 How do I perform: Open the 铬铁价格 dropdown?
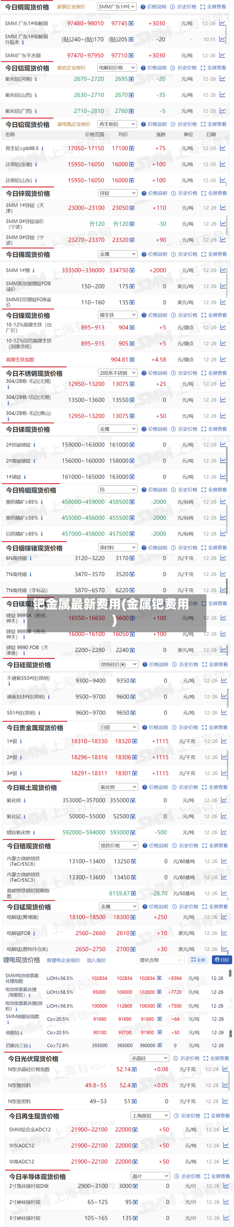pos(118,845)
